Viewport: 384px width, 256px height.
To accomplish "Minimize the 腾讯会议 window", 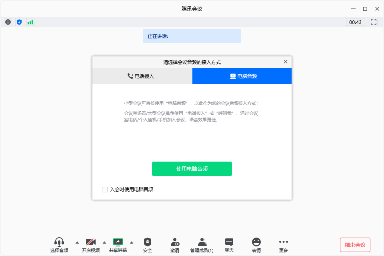I will coord(353,9).
